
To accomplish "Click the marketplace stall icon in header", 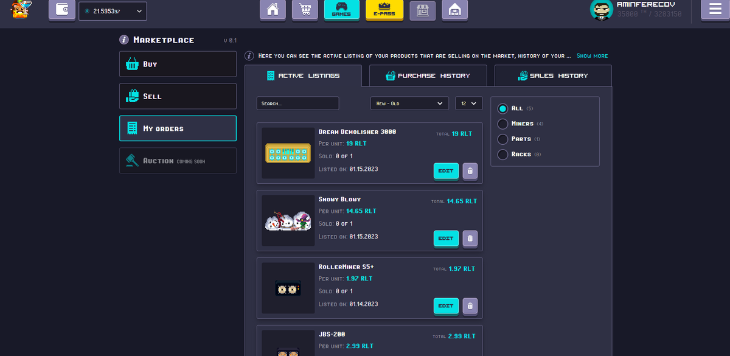I will pos(422,10).
